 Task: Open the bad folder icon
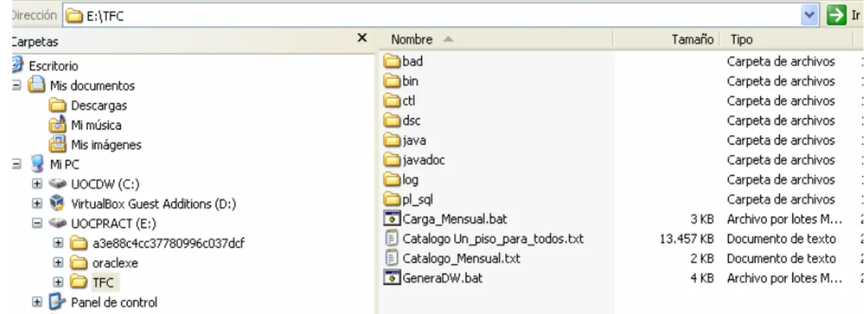click(x=392, y=62)
